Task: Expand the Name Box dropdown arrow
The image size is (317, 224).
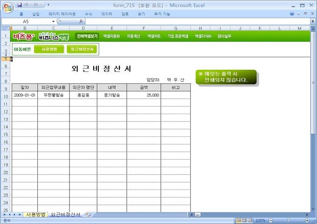Action: (53, 21)
